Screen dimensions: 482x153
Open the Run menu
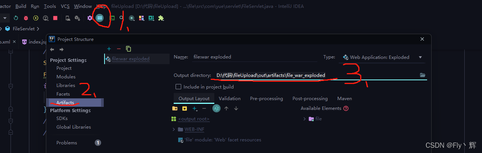pyautogui.click(x=35, y=6)
